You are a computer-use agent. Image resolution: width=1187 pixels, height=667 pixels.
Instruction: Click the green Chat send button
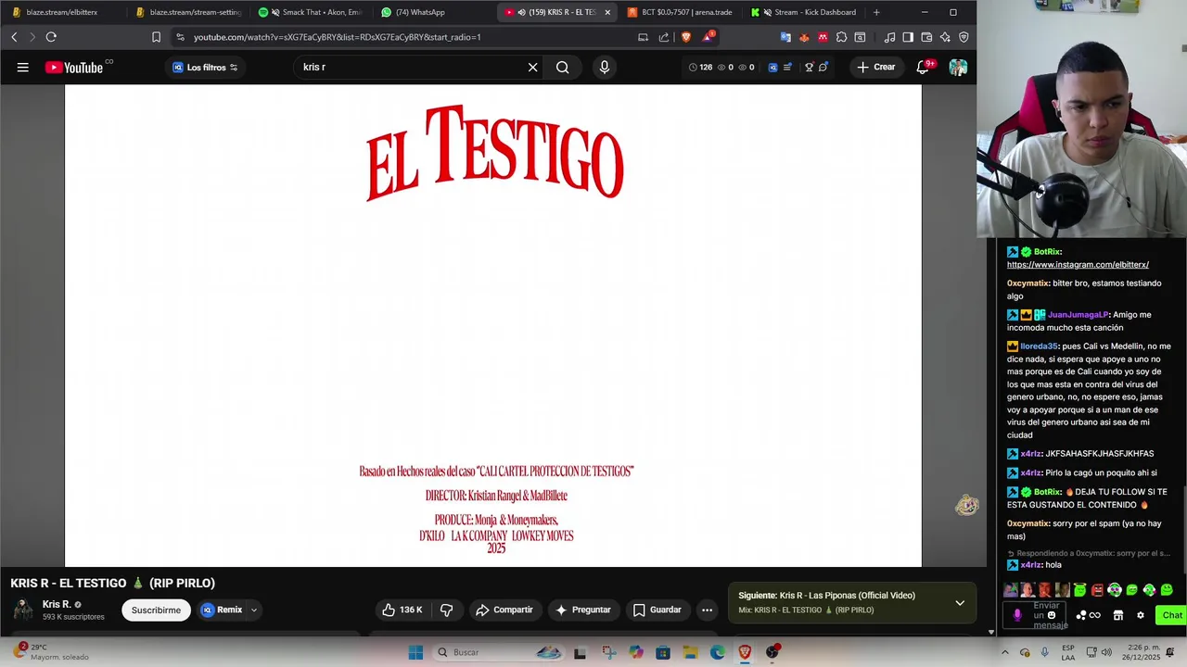tap(1172, 615)
